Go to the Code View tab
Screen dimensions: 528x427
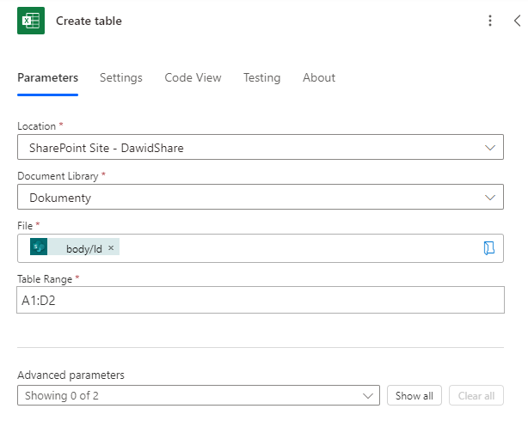click(x=193, y=77)
